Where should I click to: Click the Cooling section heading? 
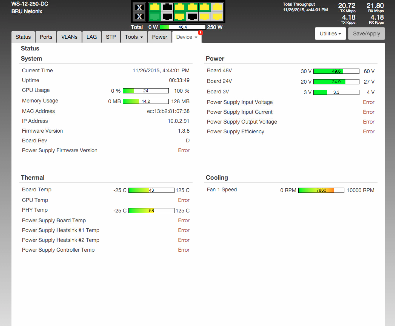click(x=217, y=178)
